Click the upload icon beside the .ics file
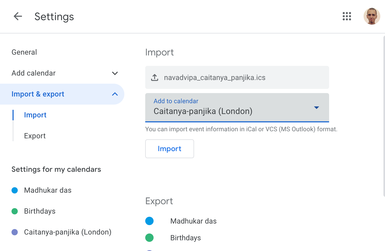 pos(155,78)
